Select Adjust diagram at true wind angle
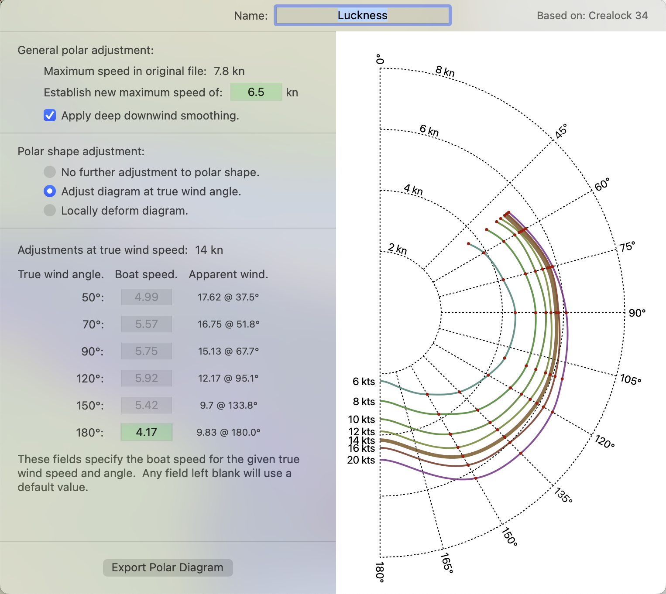The image size is (666, 594). tap(50, 191)
